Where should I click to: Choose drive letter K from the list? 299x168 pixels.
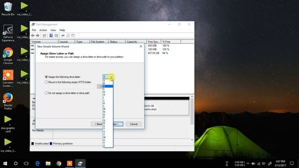pos(108,103)
